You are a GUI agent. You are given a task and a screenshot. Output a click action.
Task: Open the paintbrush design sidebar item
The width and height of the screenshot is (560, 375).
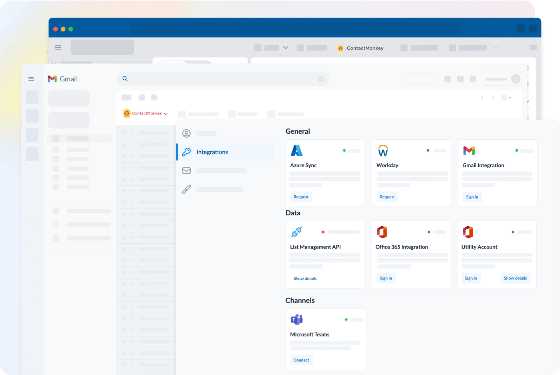coord(186,189)
